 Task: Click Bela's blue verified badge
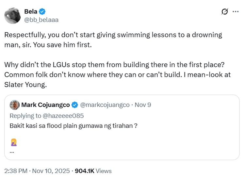42,12
